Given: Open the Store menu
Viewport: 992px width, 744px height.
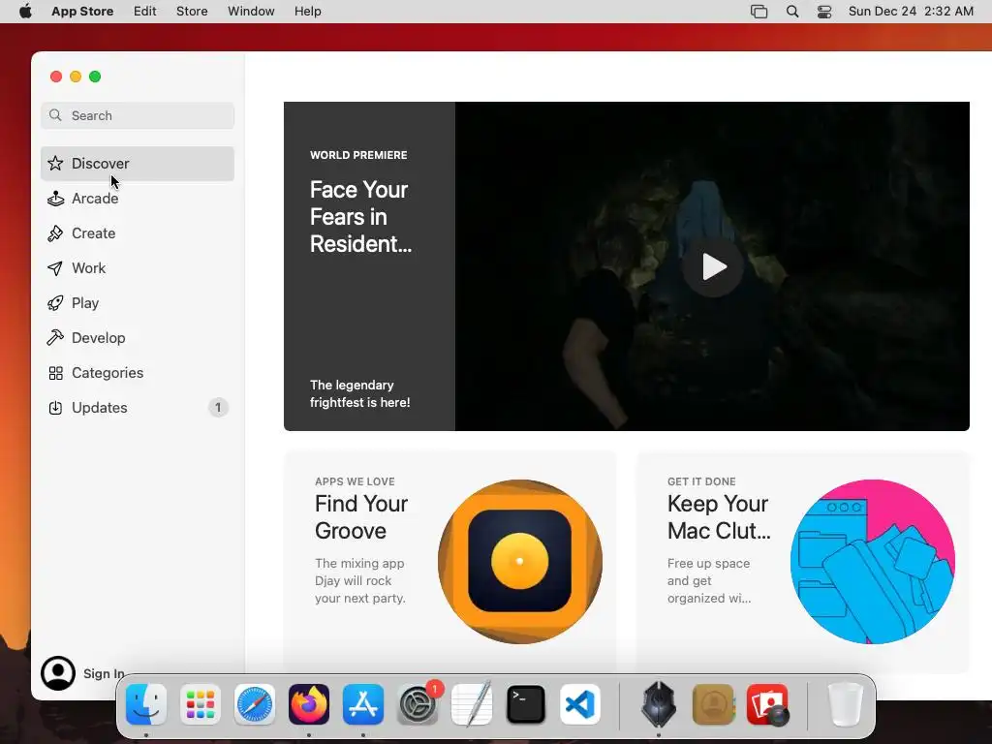Looking at the screenshot, I should point(192,12).
